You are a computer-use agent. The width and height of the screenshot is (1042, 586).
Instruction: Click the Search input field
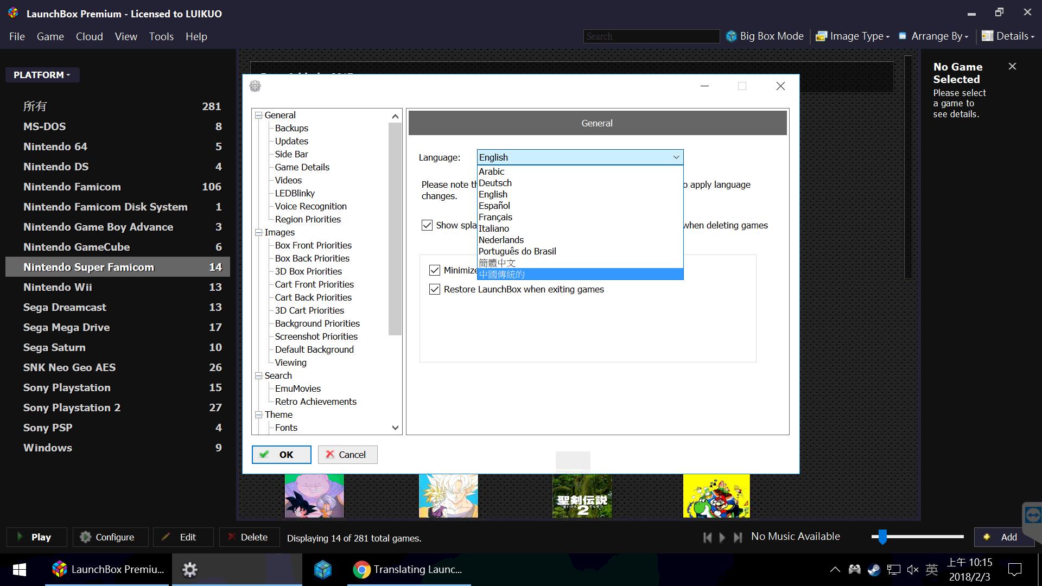[x=651, y=36]
